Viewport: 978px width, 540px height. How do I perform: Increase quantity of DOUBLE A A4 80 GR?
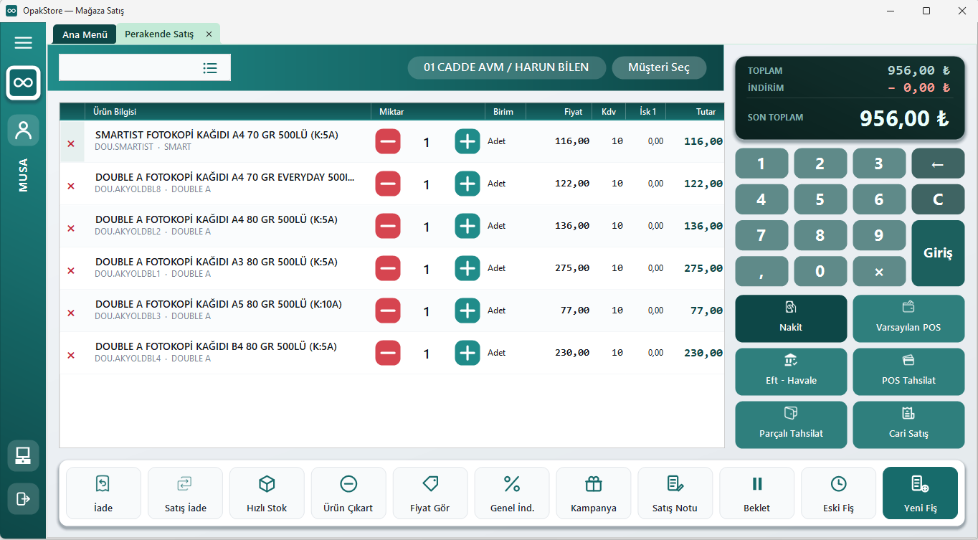[x=467, y=226]
